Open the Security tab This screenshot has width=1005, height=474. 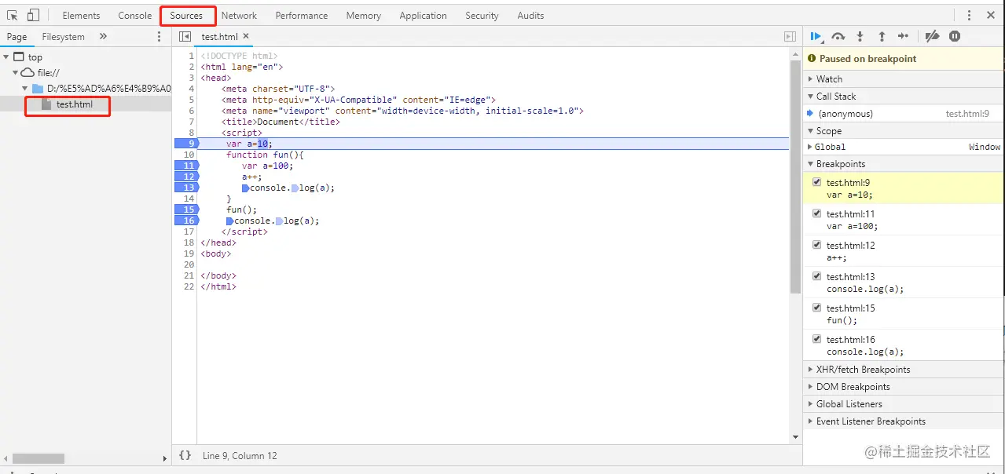point(482,16)
